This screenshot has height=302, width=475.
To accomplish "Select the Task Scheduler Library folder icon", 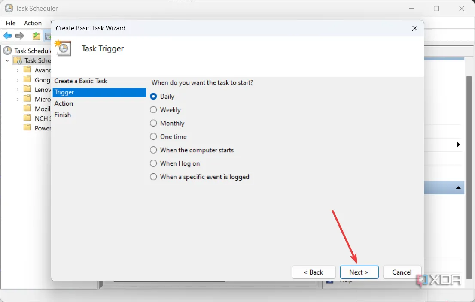I will coord(18,60).
